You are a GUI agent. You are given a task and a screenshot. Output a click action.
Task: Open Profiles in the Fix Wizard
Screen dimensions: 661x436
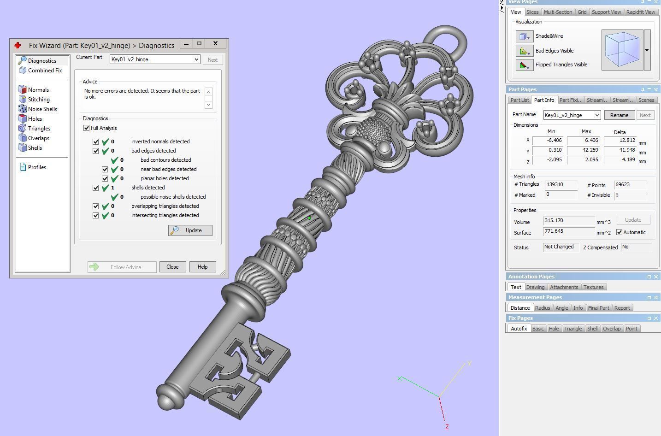[36, 167]
